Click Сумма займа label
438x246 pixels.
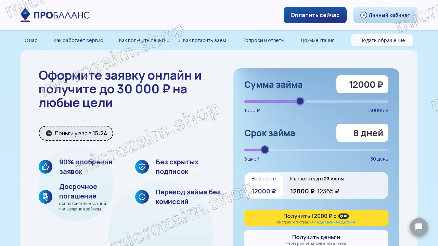pyautogui.click(x=273, y=84)
